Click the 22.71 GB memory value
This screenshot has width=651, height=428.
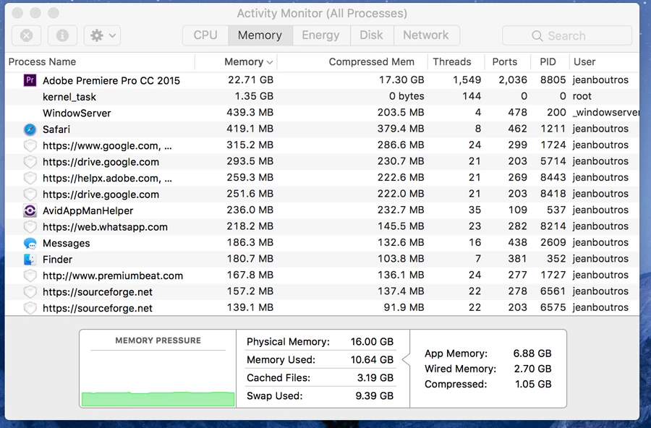(250, 80)
